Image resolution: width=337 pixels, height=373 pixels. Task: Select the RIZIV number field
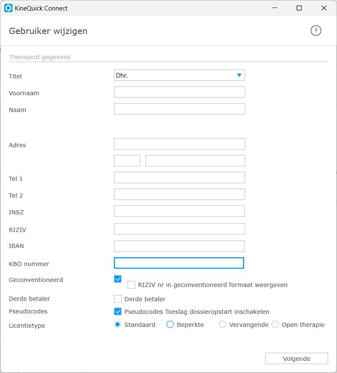tap(179, 229)
